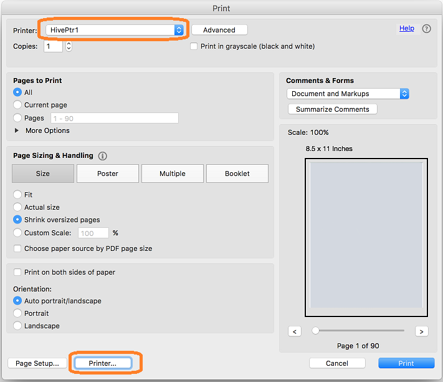The height and width of the screenshot is (382, 443).
Task: Open the Help link
Action: (x=407, y=28)
